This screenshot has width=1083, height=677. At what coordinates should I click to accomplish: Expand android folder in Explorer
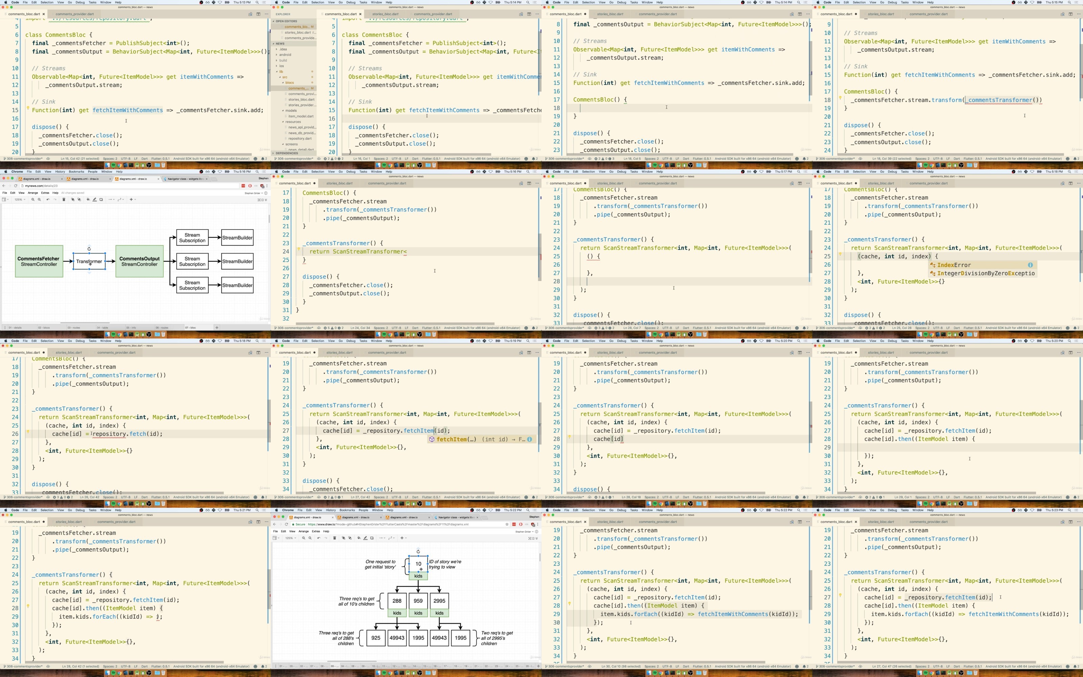pyautogui.click(x=293, y=55)
